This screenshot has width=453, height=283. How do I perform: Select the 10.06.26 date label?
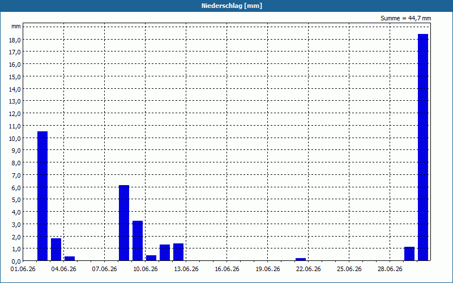pos(145,269)
